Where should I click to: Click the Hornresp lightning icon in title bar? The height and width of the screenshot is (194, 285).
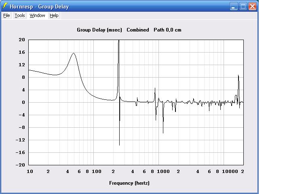pyautogui.click(x=5, y=6)
